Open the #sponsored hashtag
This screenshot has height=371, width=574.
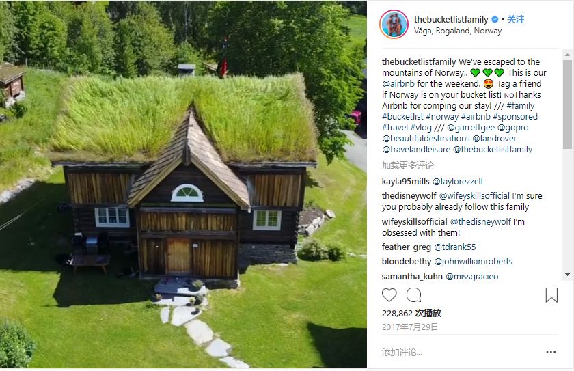coord(515,117)
